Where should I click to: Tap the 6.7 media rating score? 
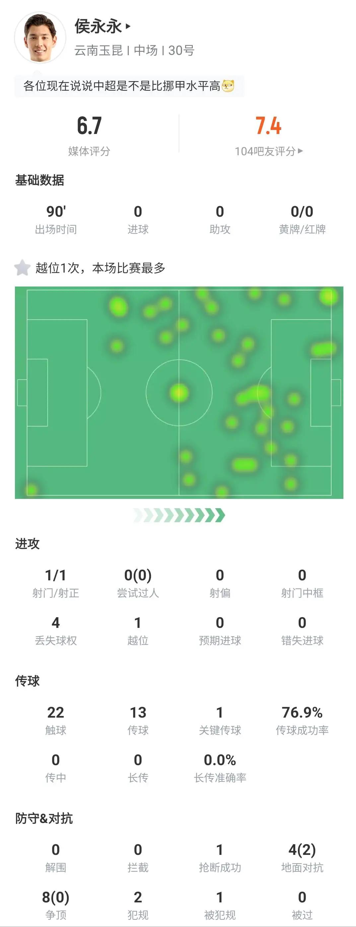[x=89, y=126]
